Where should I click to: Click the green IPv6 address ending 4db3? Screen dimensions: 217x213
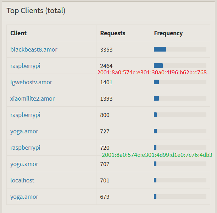tap(157, 155)
